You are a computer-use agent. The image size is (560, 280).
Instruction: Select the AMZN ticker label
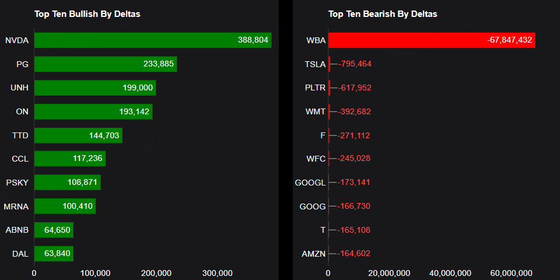tap(313, 254)
